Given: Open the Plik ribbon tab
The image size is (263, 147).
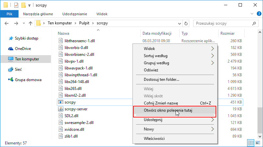Looking at the screenshot, I should [x=9, y=14].
